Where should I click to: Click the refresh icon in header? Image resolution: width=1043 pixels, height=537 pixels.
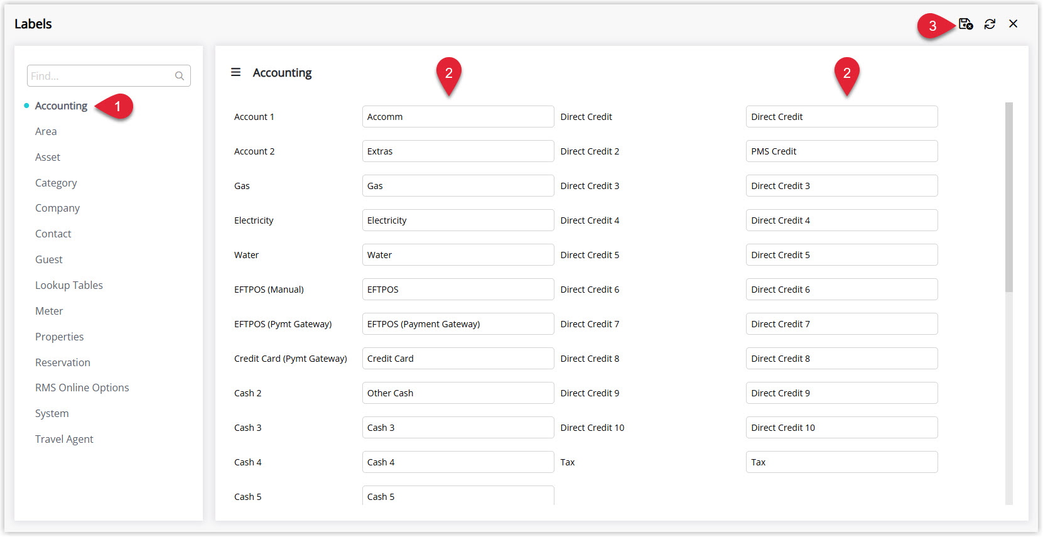(990, 24)
